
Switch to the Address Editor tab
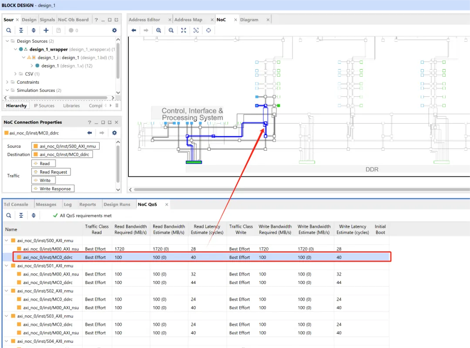pyautogui.click(x=144, y=20)
